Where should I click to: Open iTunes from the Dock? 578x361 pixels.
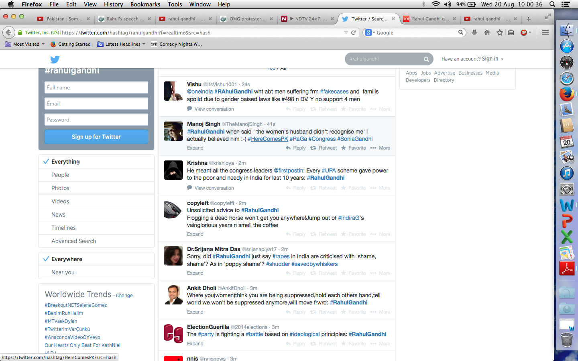[567, 173]
